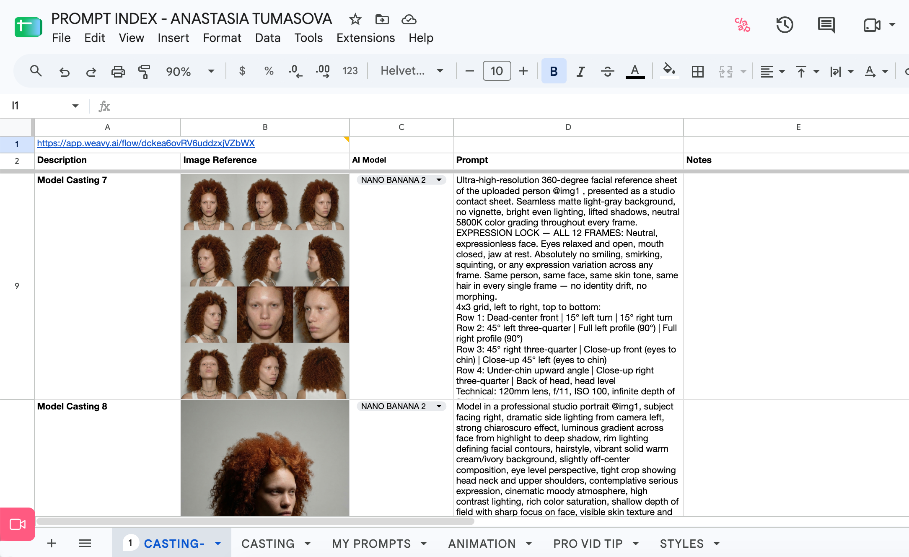This screenshot has height=557, width=909.
Task: Open the meeting options dropdown arrow
Action: click(892, 25)
